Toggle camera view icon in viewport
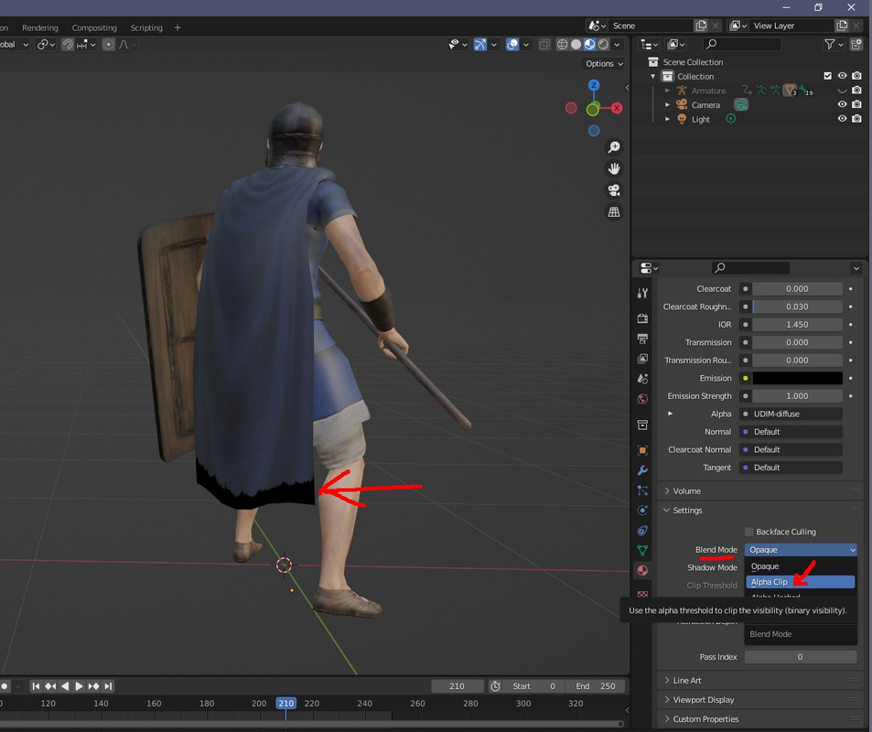The height and width of the screenshot is (732, 872). pyautogui.click(x=614, y=190)
